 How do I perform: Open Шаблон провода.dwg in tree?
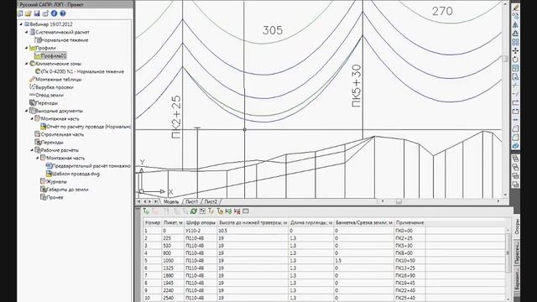pyautogui.click(x=76, y=174)
